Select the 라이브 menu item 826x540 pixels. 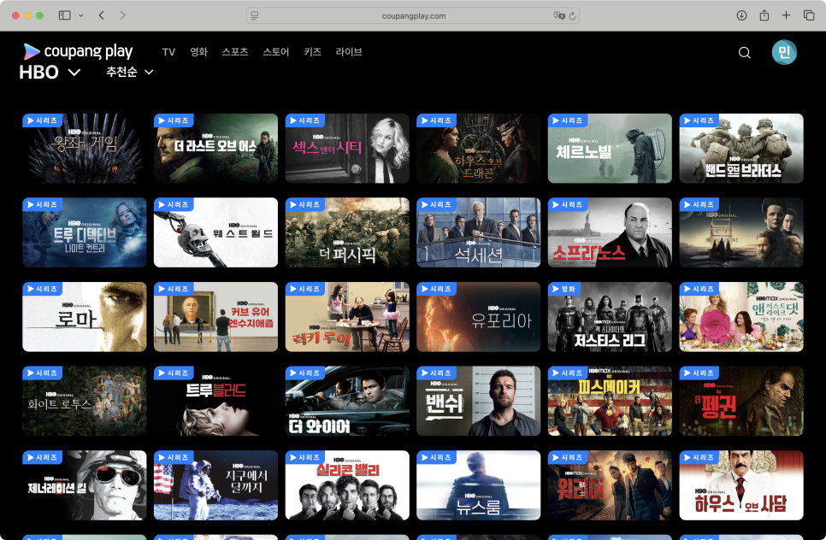[x=349, y=51]
